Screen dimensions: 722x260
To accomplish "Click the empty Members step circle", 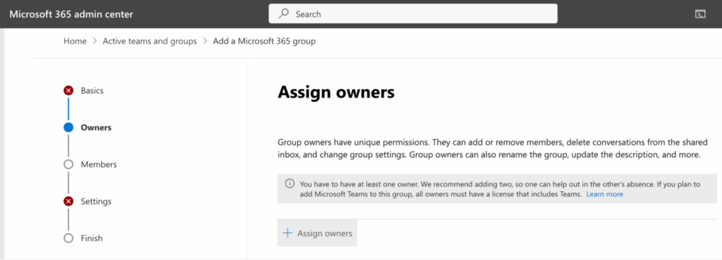I will pos(68,164).
